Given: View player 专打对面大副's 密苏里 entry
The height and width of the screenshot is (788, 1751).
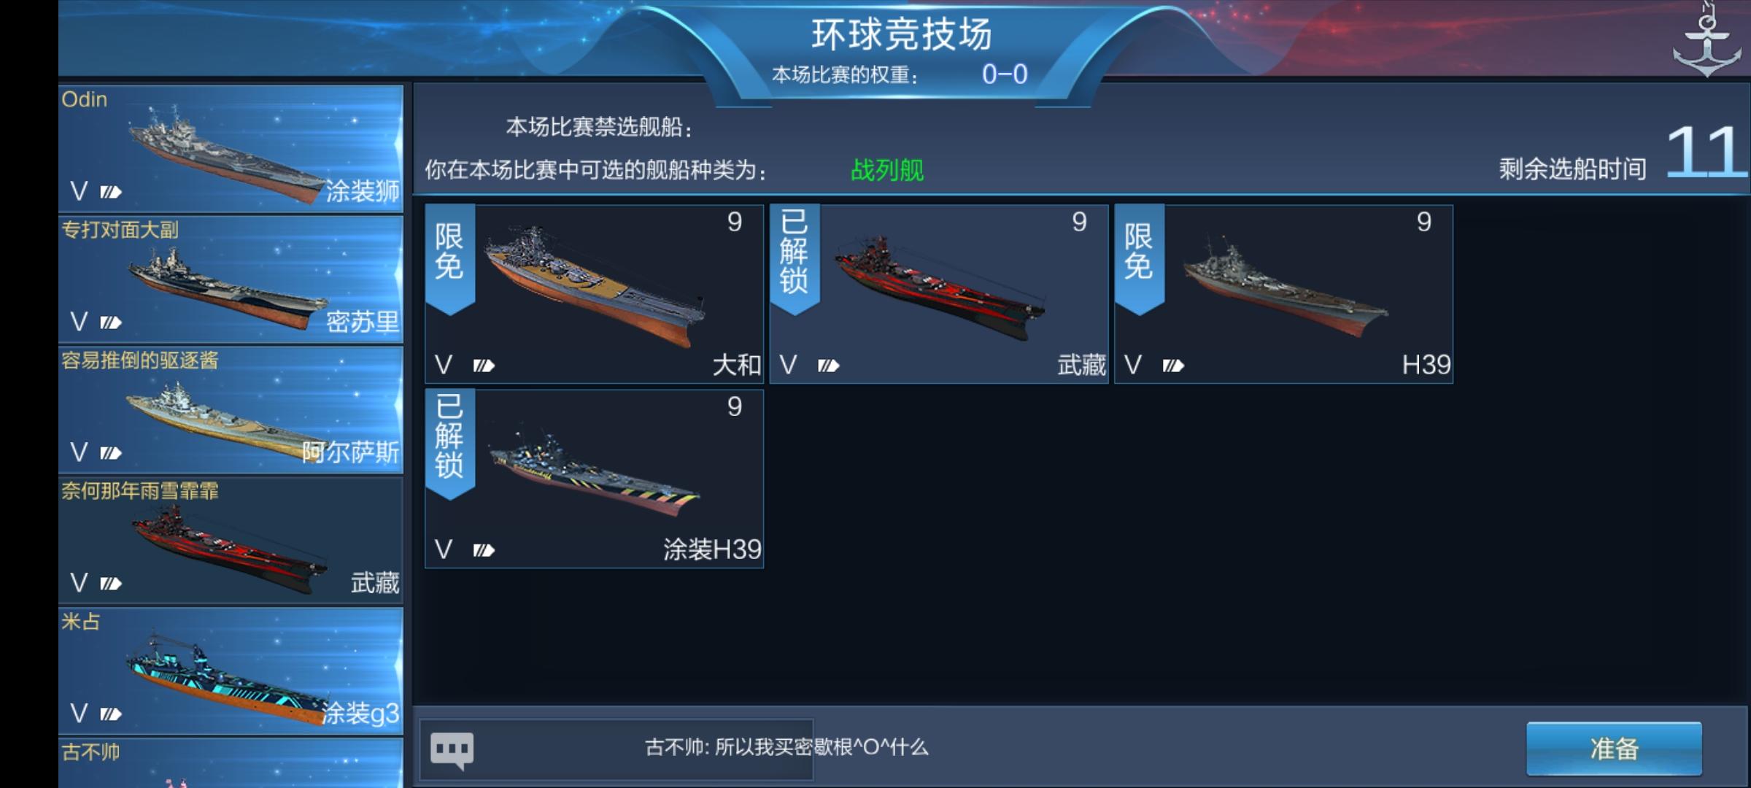Looking at the screenshot, I should [231, 279].
